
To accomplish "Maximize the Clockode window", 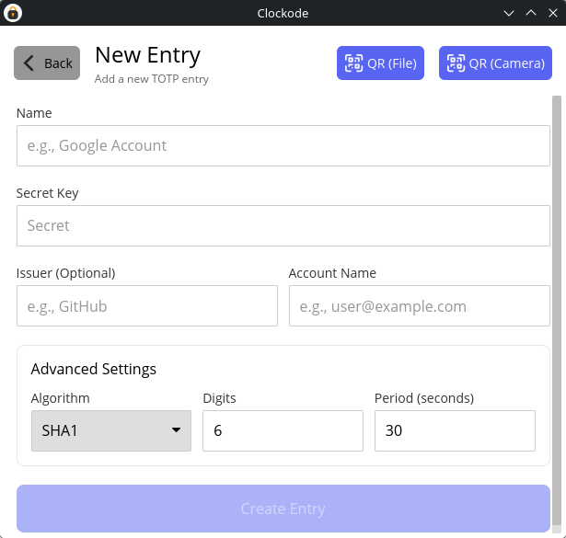I will (x=531, y=14).
